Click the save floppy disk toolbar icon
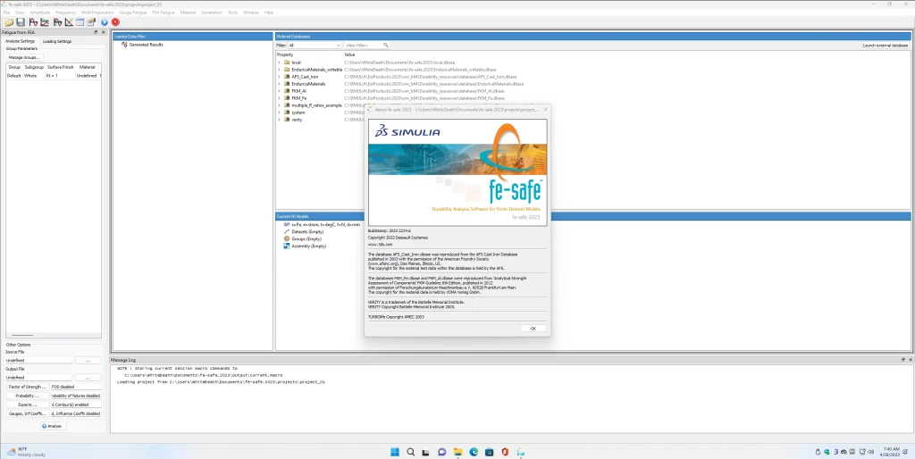The width and height of the screenshot is (915, 459). pyautogui.click(x=20, y=21)
